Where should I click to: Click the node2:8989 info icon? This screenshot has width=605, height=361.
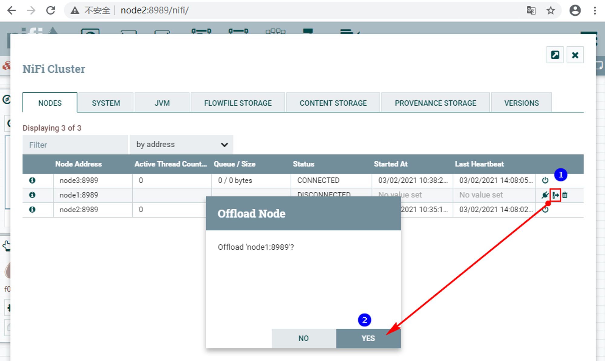tap(32, 209)
